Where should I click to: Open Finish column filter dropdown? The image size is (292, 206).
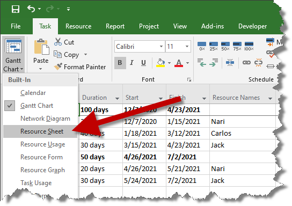click(204, 98)
